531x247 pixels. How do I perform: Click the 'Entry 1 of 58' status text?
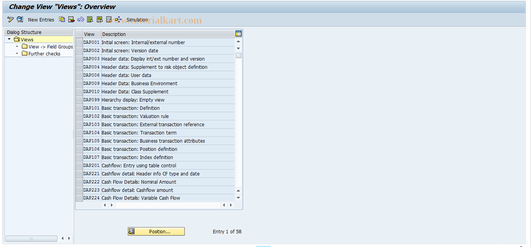tap(227, 231)
